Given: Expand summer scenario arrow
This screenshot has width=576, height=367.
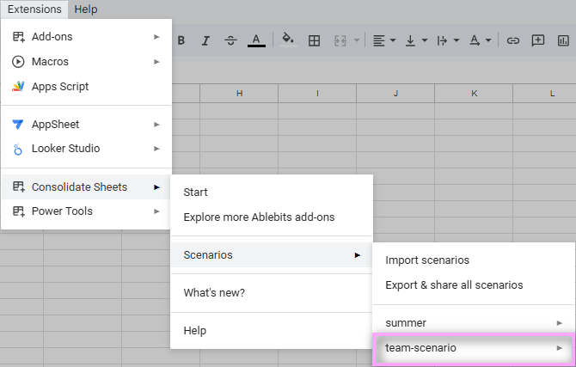Looking at the screenshot, I should point(560,323).
